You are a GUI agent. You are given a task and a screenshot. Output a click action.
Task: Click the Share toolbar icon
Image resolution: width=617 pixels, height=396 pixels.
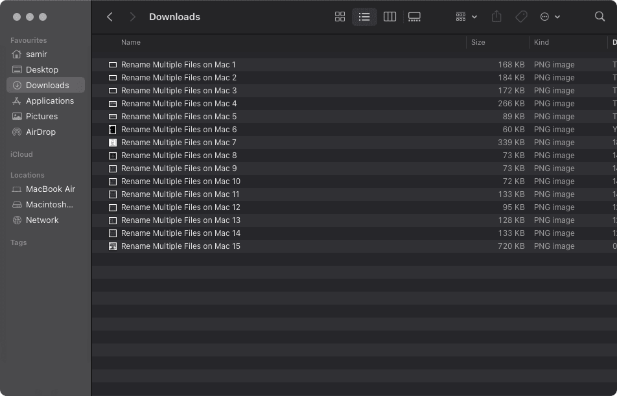tap(496, 17)
